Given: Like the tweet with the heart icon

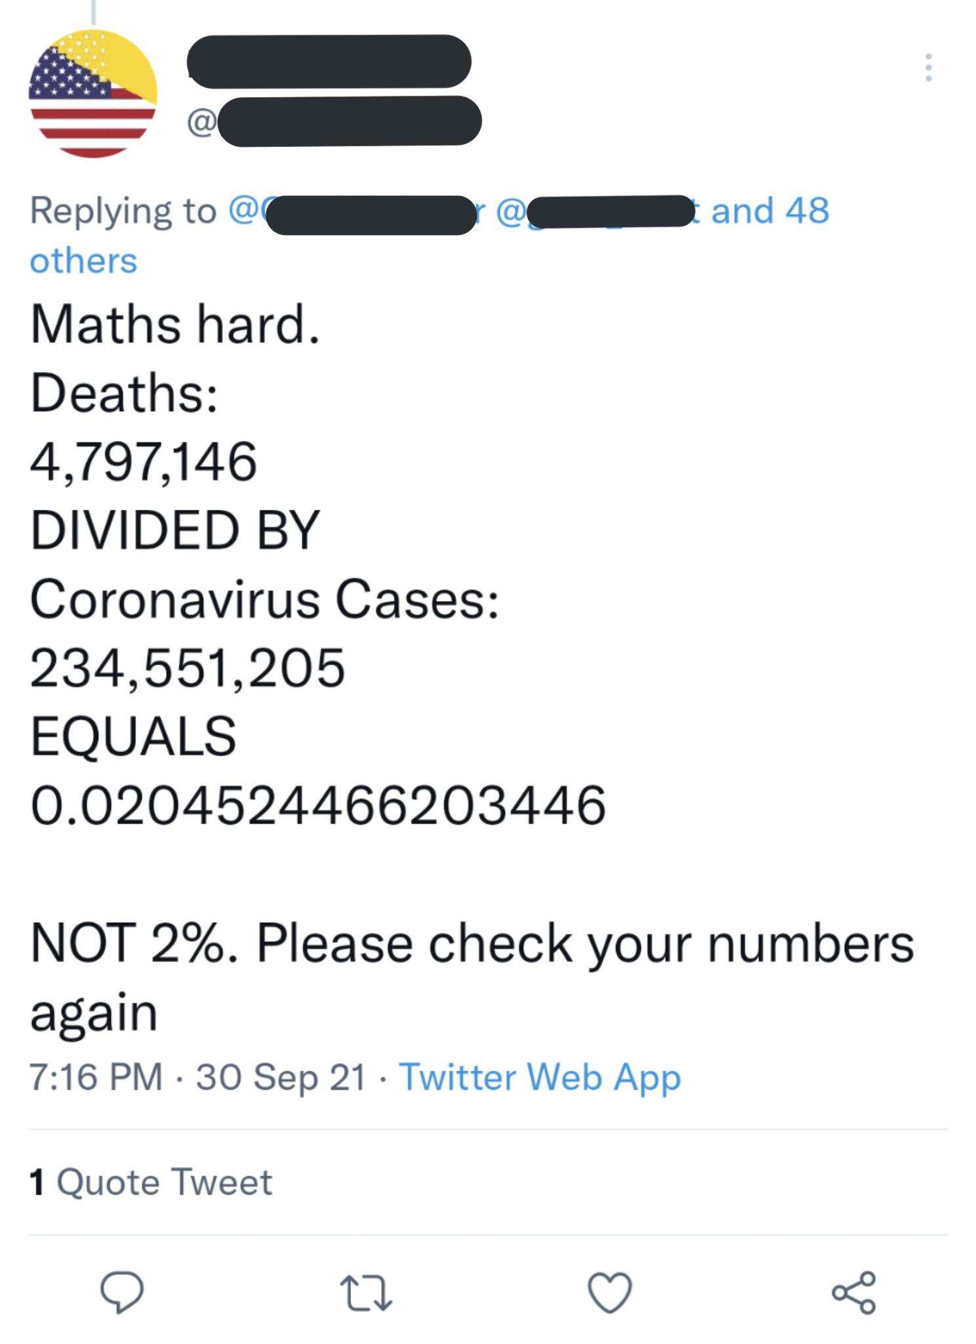Looking at the screenshot, I should 610,1292.
